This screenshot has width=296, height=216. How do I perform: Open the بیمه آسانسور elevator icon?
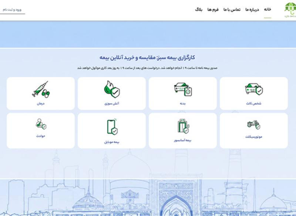183,126
